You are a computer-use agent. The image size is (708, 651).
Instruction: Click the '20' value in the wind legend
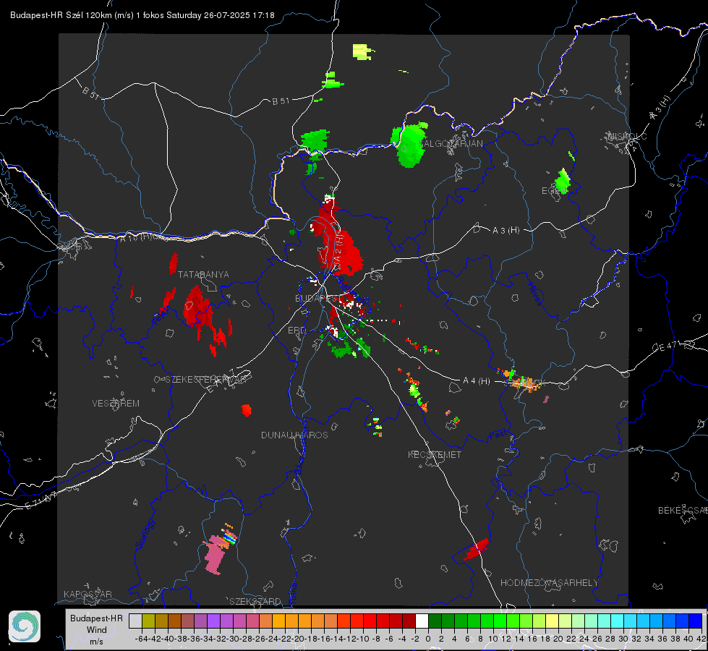pyautogui.click(x=558, y=639)
